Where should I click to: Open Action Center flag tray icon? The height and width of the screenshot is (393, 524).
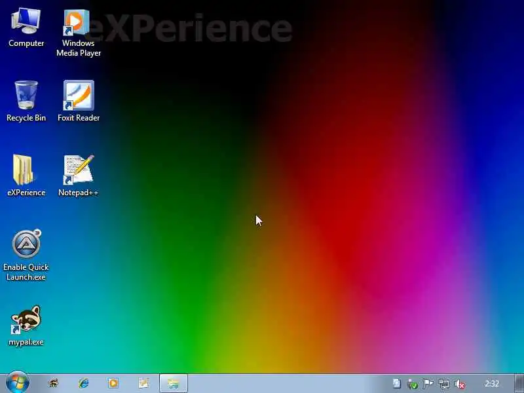click(x=428, y=384)
